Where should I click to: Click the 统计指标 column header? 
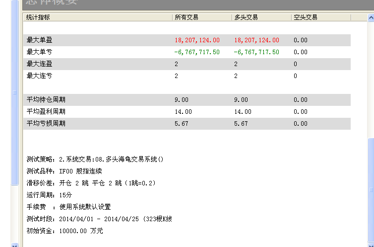coord(39,17)
